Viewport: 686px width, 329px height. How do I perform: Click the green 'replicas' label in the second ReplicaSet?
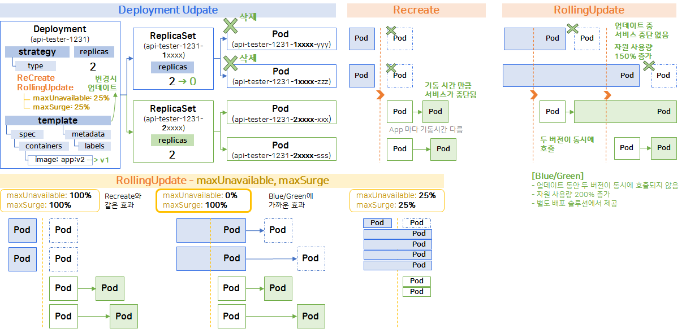172,140
